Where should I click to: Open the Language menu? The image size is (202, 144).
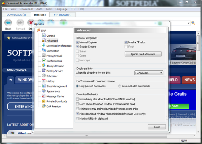(62, 9)
